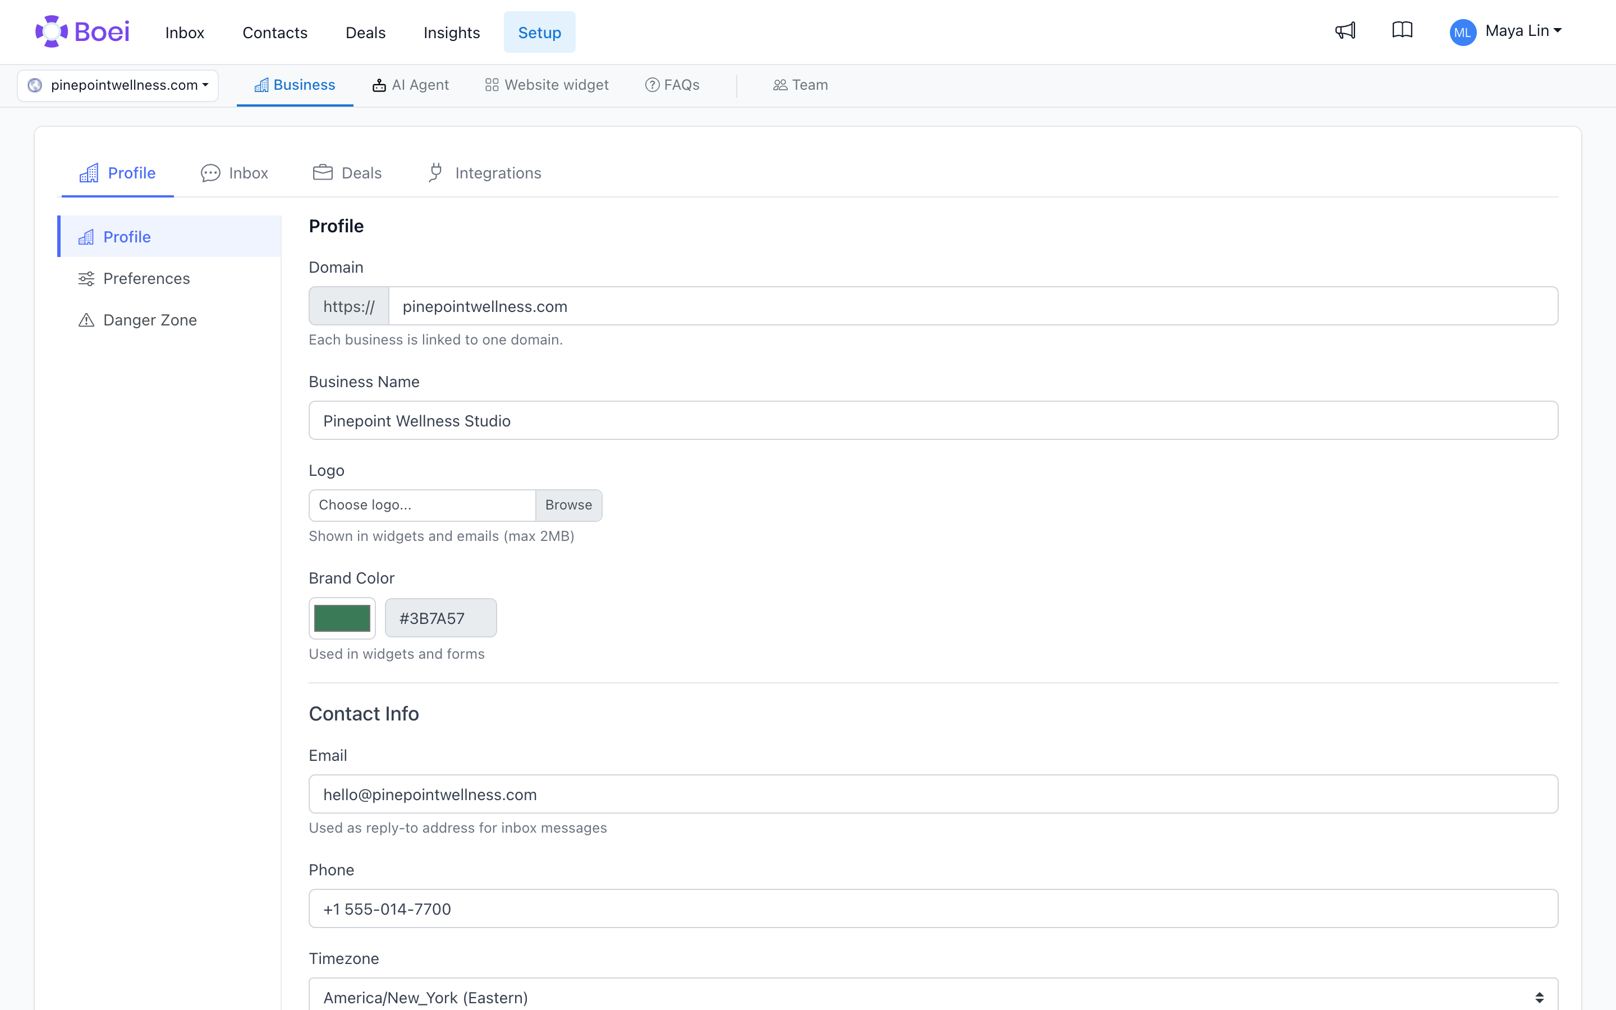This screenshot has width=1616, height=1010.
Task: Go to the Inbox menu
Action: (x=184, y=32)
